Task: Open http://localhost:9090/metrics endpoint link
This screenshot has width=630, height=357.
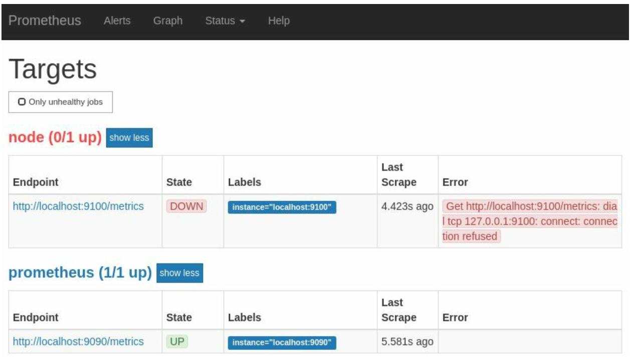Action: pyautogui.click(x=78, y=341)
